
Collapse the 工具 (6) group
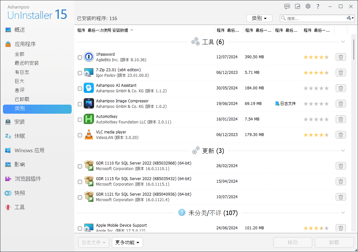[x=343, y=42]
